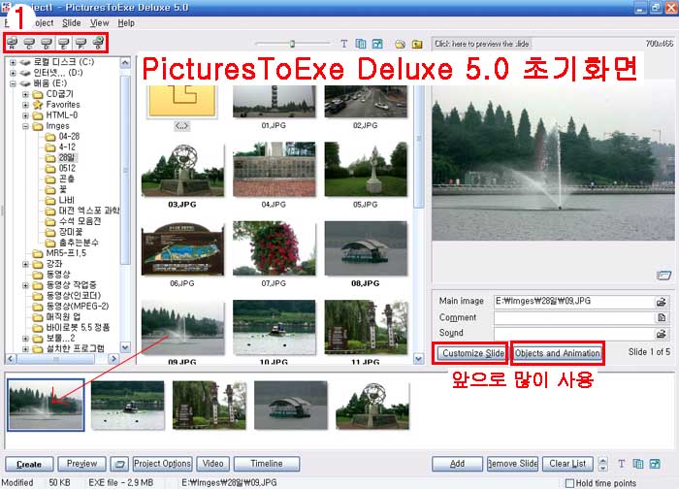The image size is (679, 489).
Task: Click the T text icon above the file list
Action: [x=343, y=44]
